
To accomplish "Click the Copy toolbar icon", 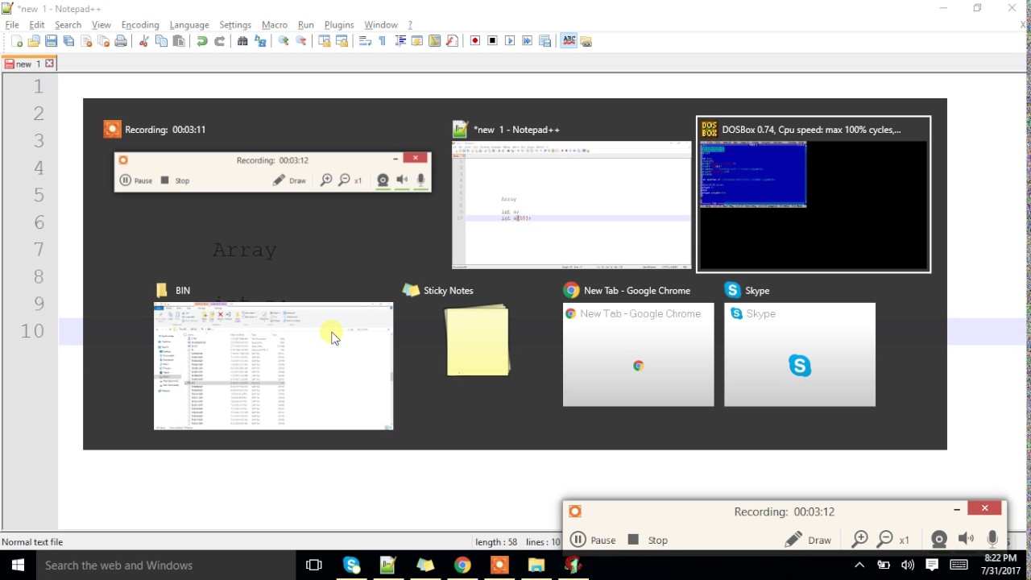I will click(161, 41).
